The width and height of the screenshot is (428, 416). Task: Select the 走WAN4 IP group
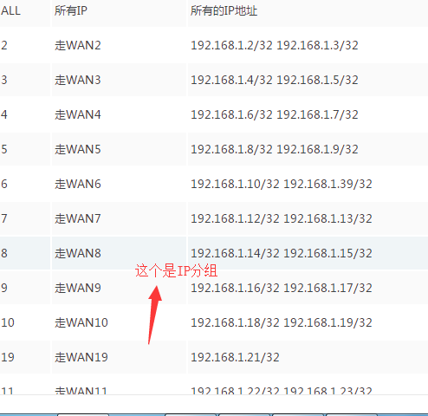214,114
